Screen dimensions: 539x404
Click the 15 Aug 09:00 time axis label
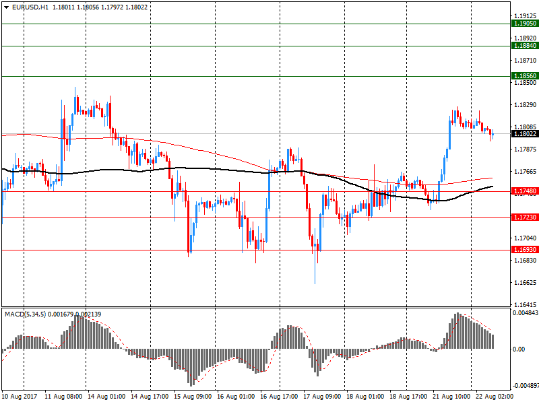pos(193,397)
